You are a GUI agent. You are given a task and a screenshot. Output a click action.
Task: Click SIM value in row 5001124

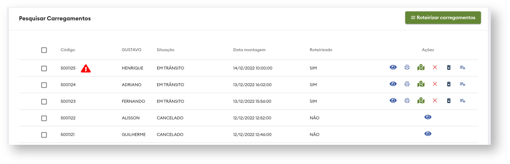pos(313,85)
